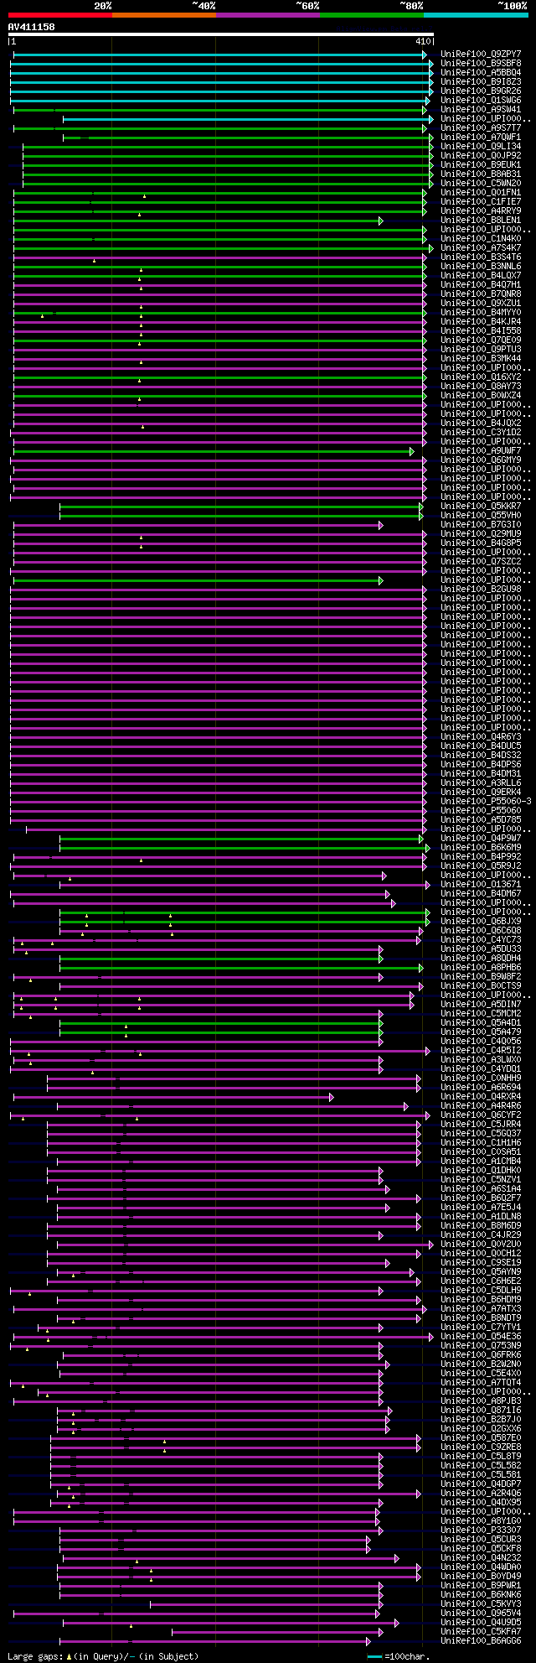
Task: Click the 410 query length label
Action: tap(422, 41)
